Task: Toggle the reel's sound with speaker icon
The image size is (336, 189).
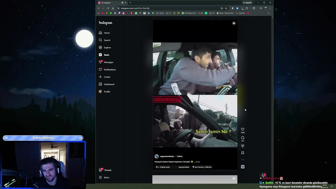Action: [x=234, y=23]
